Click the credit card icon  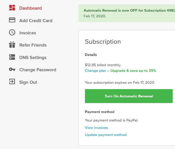(x=12, y=20)
